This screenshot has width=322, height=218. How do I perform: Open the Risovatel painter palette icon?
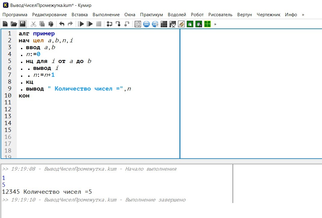(x=181, y=24)
